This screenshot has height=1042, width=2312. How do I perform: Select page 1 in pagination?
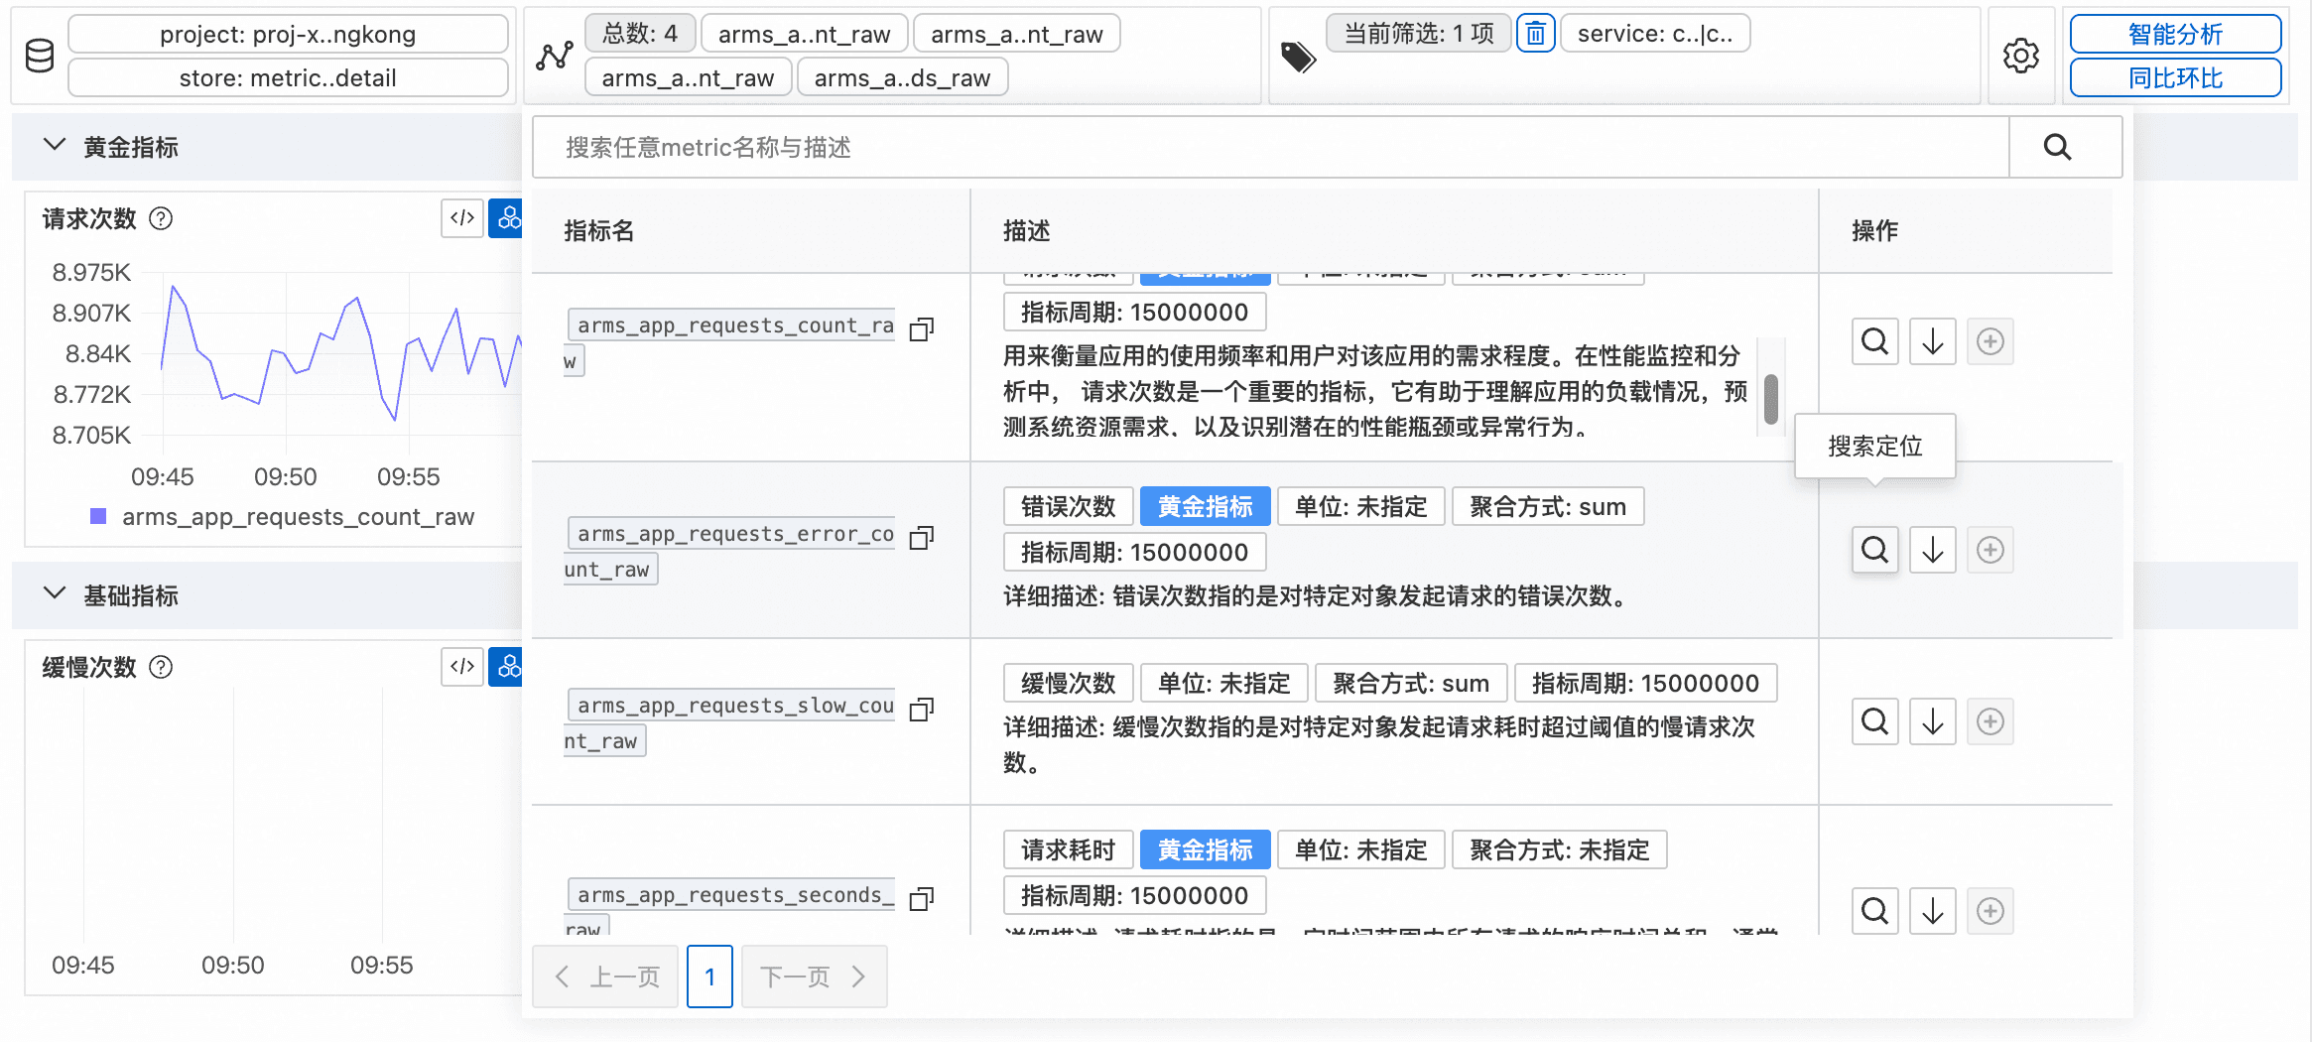pos(709,977)
